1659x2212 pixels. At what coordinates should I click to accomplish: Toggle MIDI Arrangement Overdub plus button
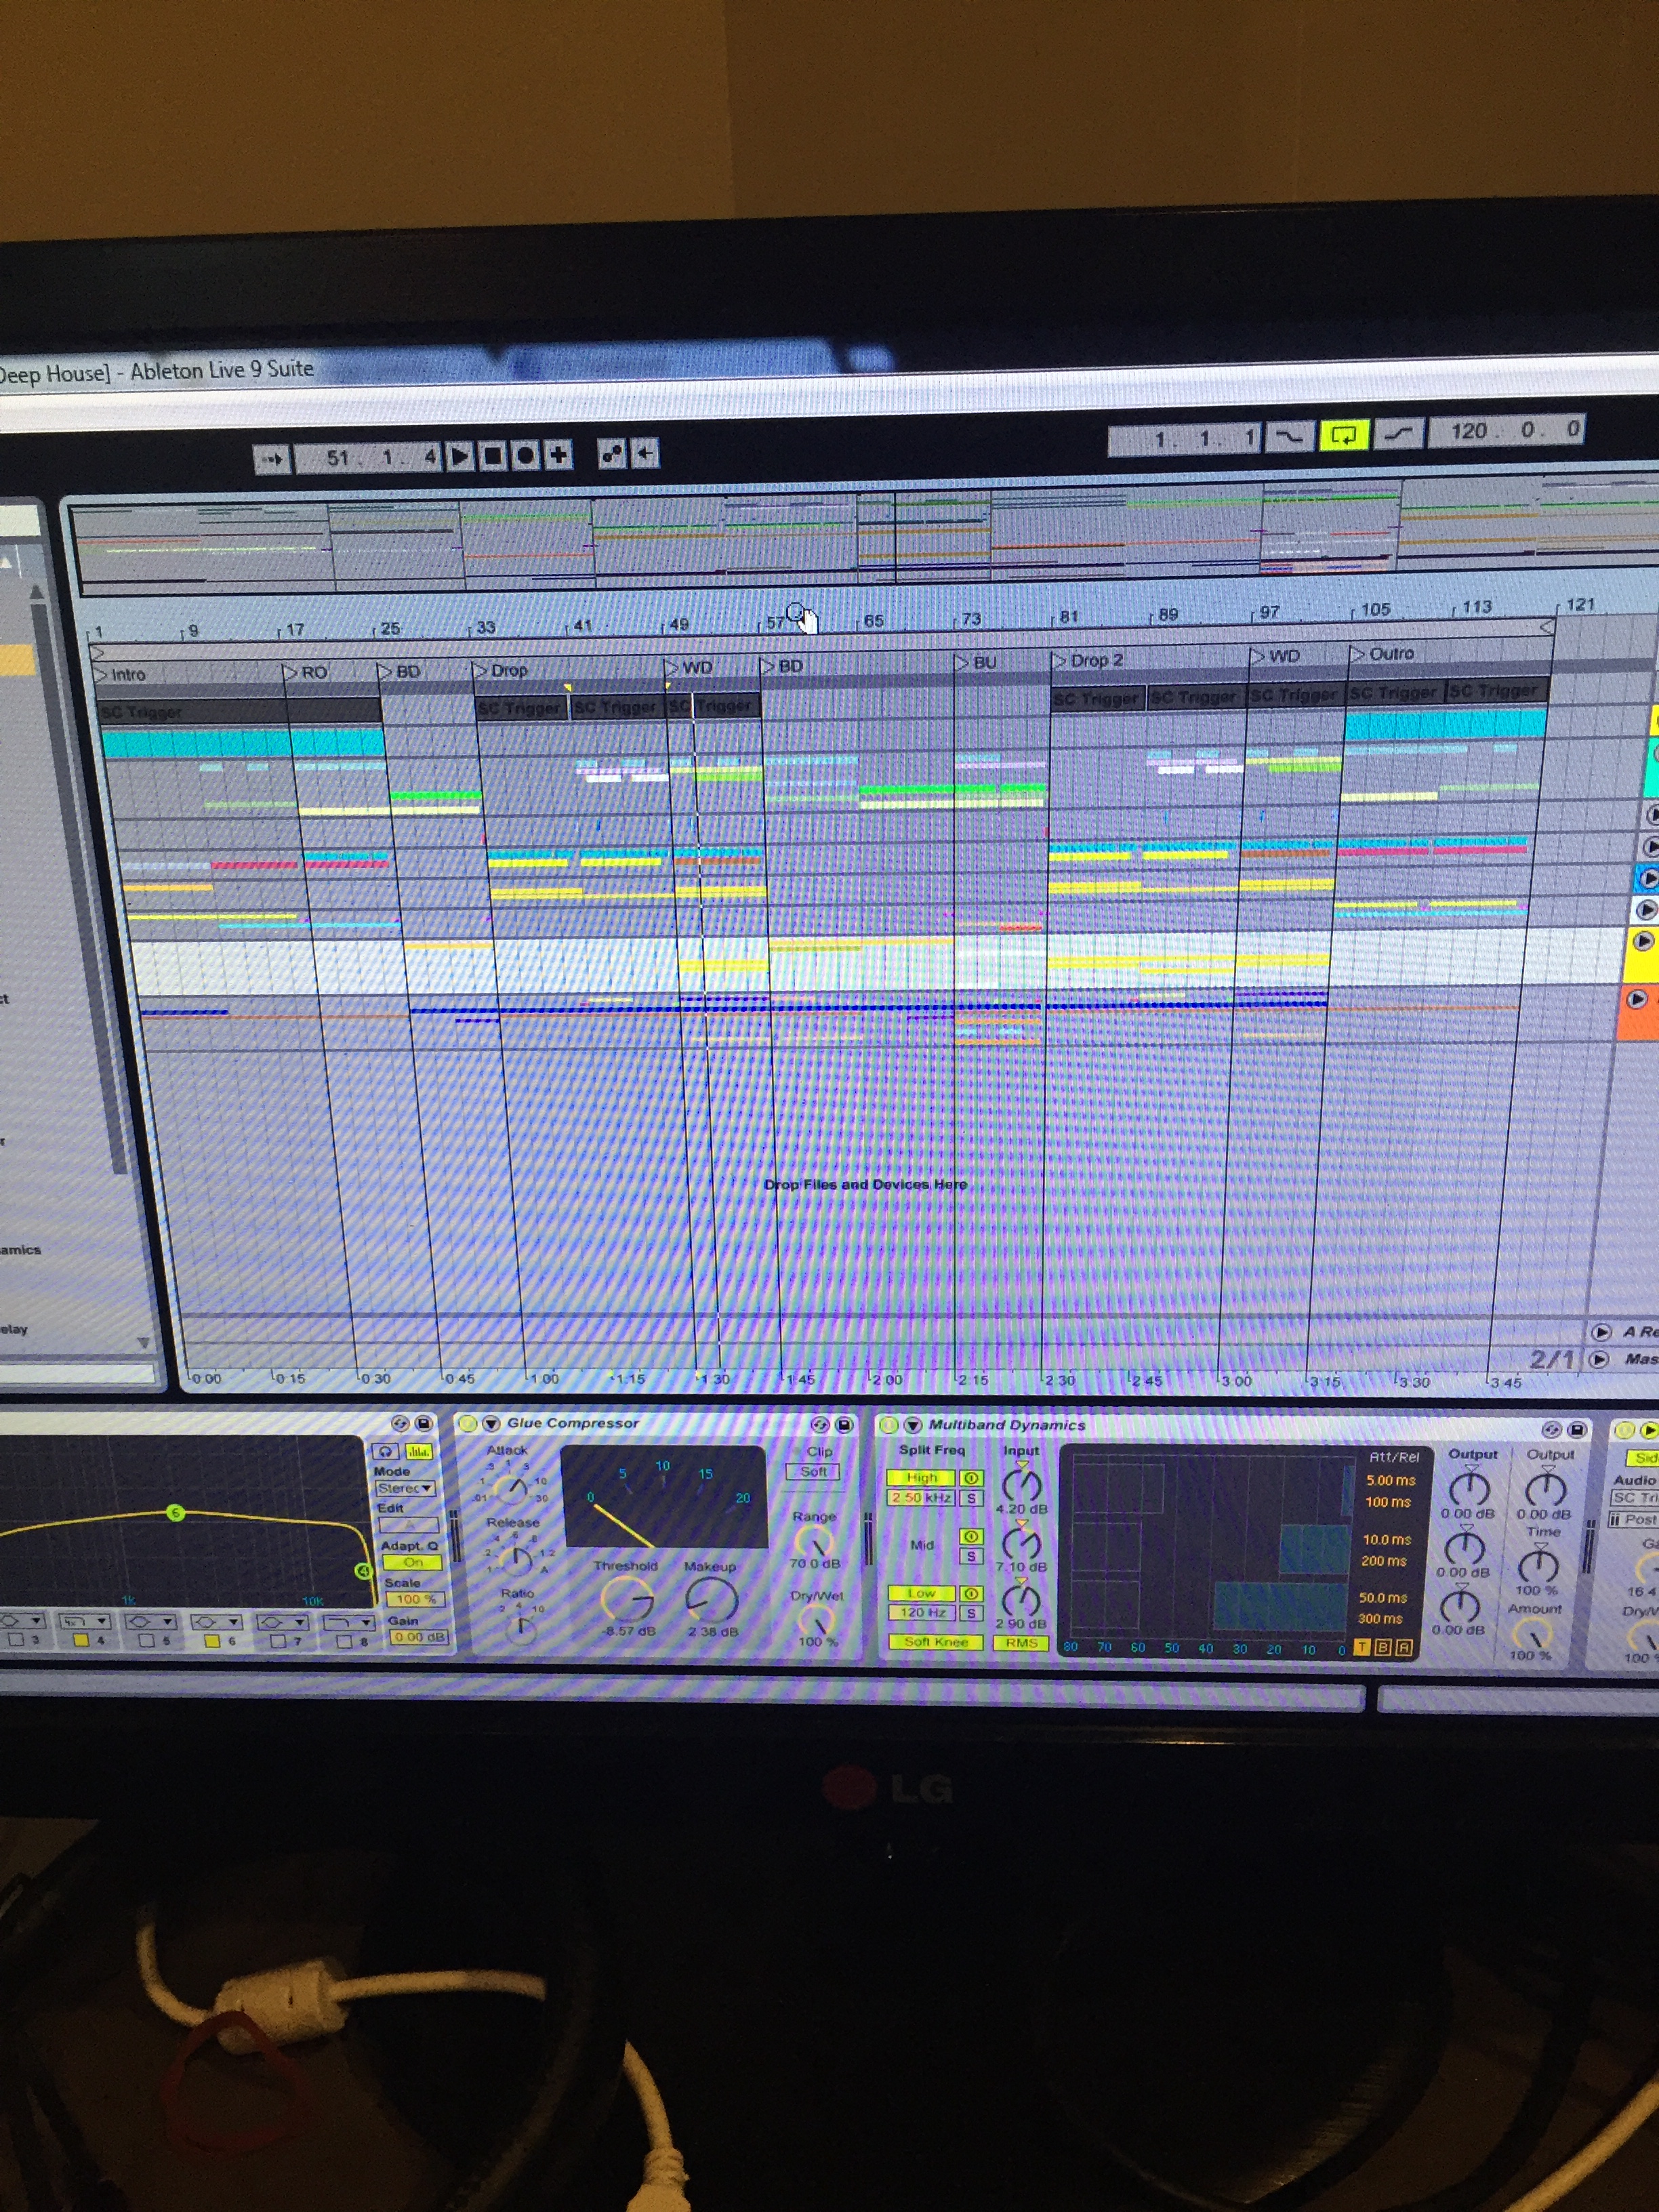(x=558, y=455)
